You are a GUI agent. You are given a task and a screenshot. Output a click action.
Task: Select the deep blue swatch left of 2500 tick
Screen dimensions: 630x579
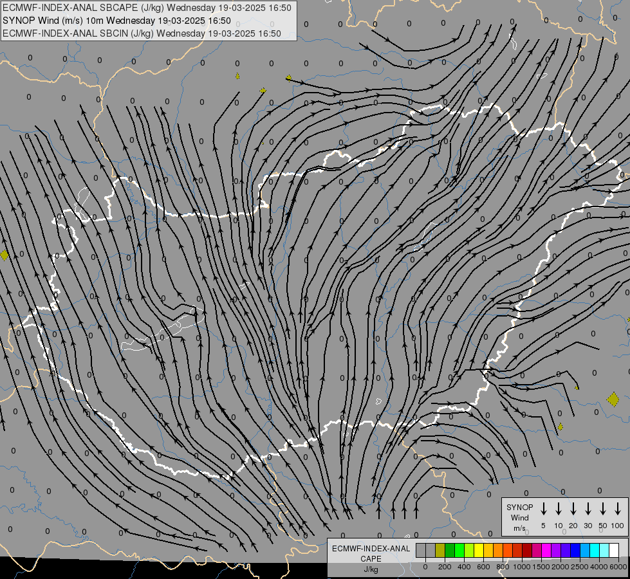click(x=575, y=551)
